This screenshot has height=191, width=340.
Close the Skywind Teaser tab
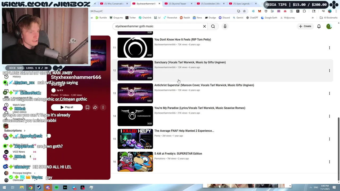coord(192,4)
